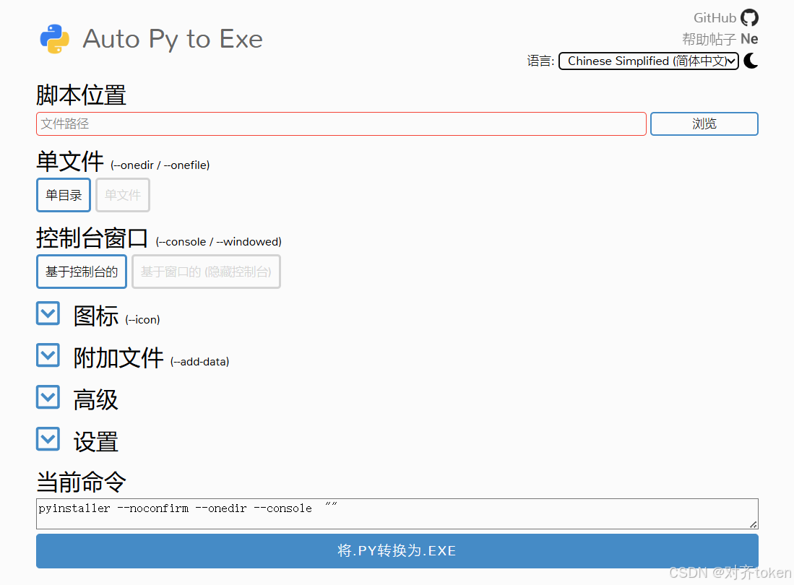
Task: Click the Auto Py to Exe title
Action: 173,39
